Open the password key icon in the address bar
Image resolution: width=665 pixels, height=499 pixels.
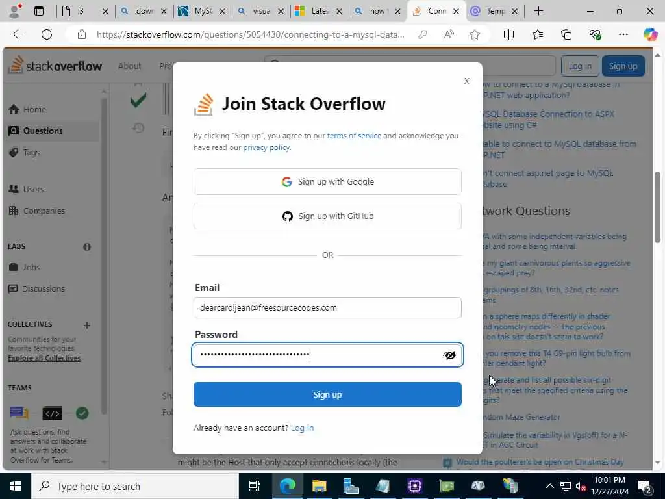coord(422,34)
